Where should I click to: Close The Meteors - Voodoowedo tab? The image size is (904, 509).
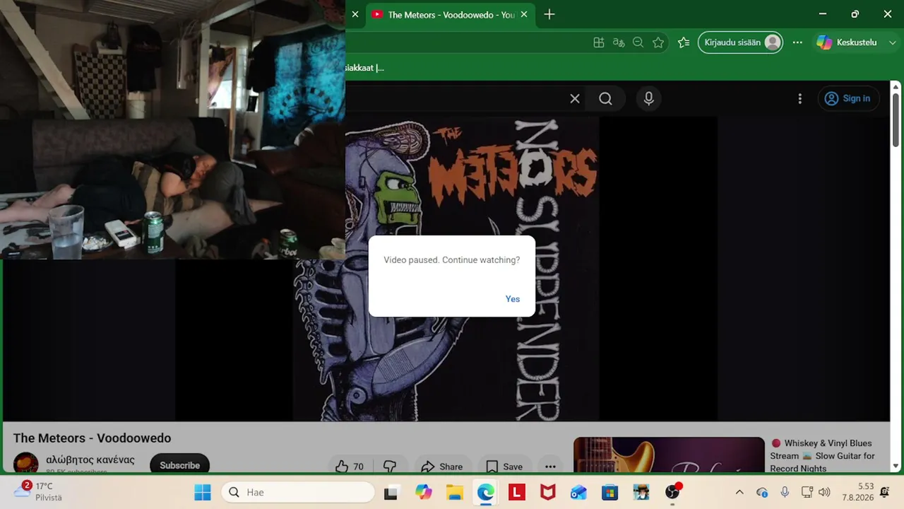click(x=524, y=14)
